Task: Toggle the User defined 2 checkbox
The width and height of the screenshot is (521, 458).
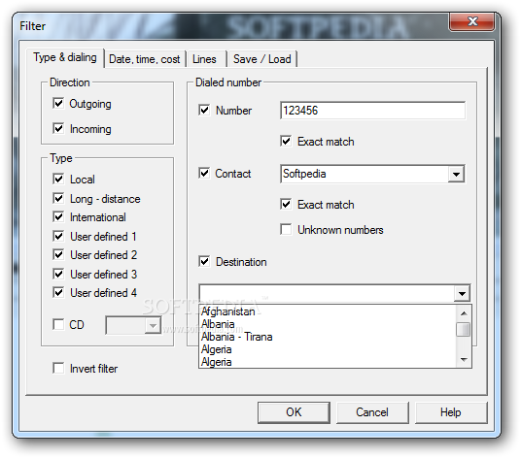Action: pyautogui.click(x=58, y=255)
